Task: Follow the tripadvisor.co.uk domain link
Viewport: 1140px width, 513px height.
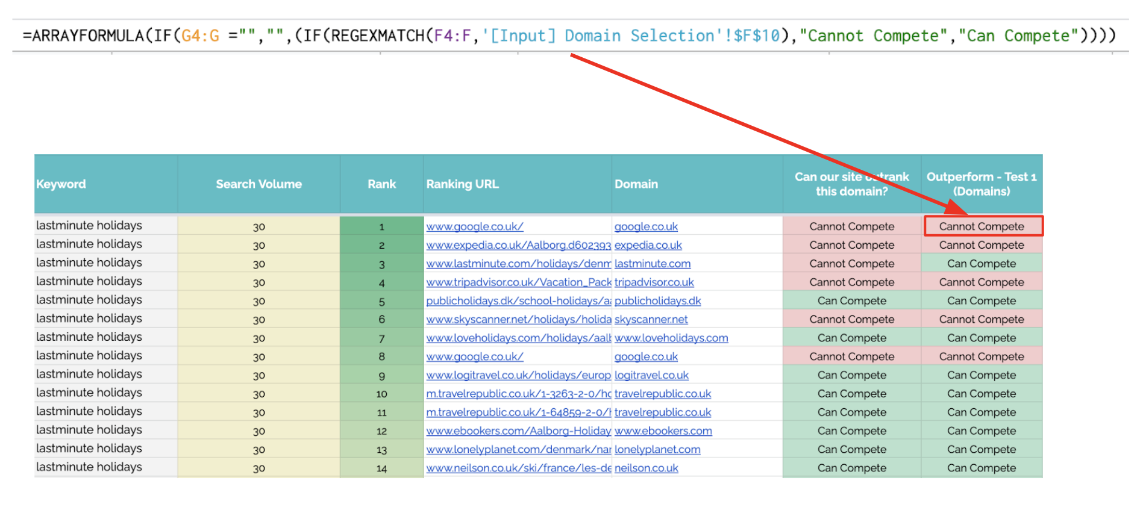Action: coord(654,282)
